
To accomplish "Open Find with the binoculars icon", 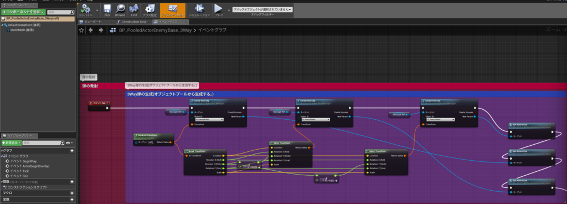I will 134,11.
